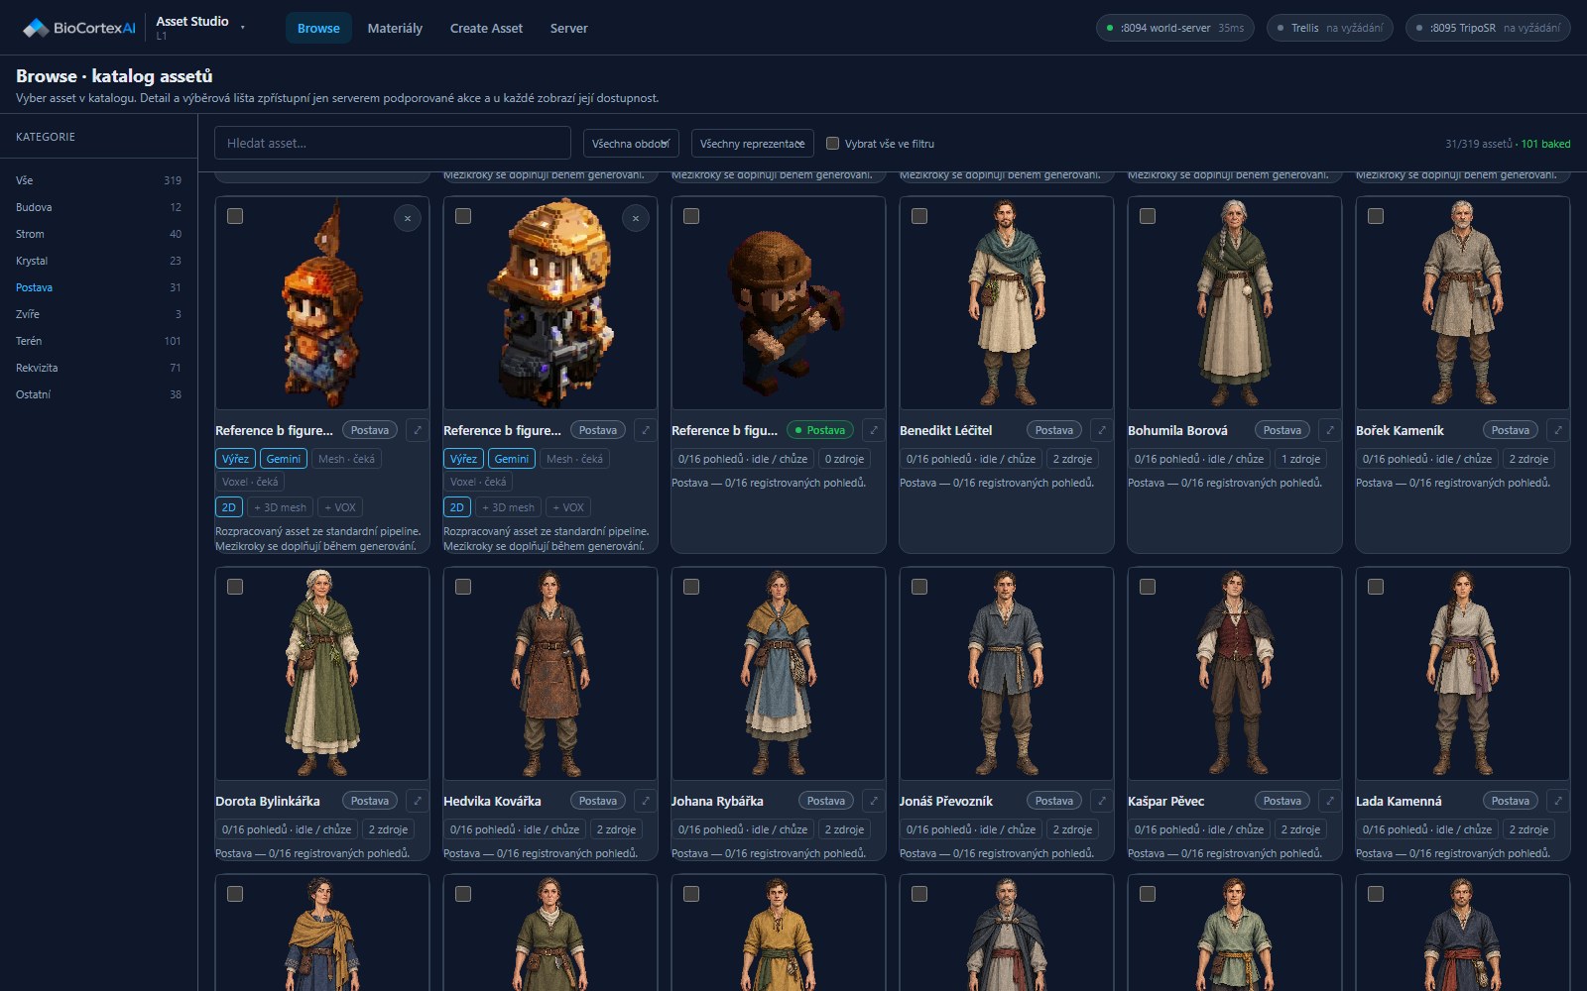Click the :8095 TripoSR status pill
This screenshot has height=991, width=1587.
pos(1488,28)
